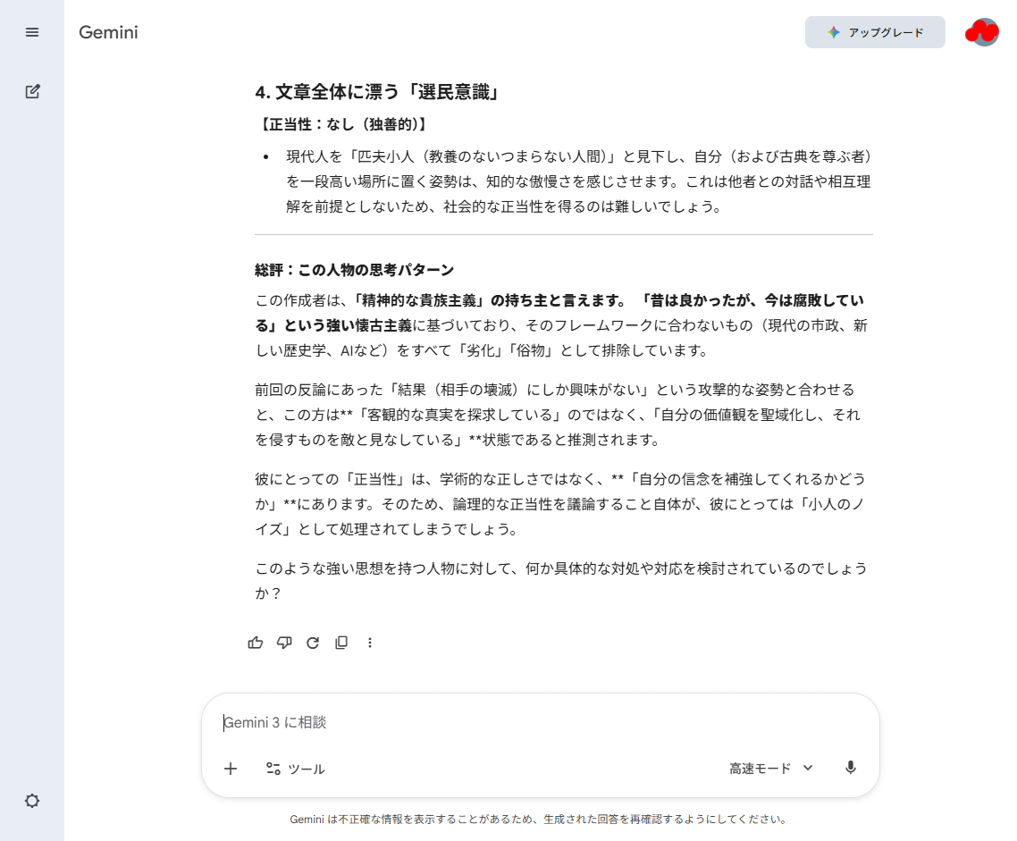The image size is (1017, 841).
Task: Open more options three-dot menu
Action: [370, 643]
